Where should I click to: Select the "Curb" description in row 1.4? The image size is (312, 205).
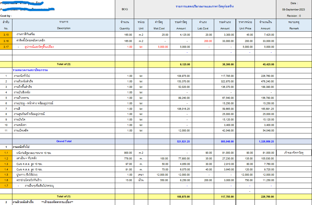29,169
